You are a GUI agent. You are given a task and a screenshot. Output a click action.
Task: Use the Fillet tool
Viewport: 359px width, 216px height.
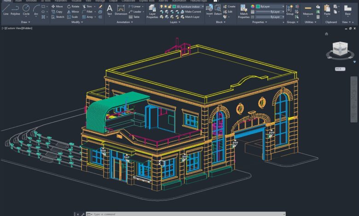(x=87, y=11)
